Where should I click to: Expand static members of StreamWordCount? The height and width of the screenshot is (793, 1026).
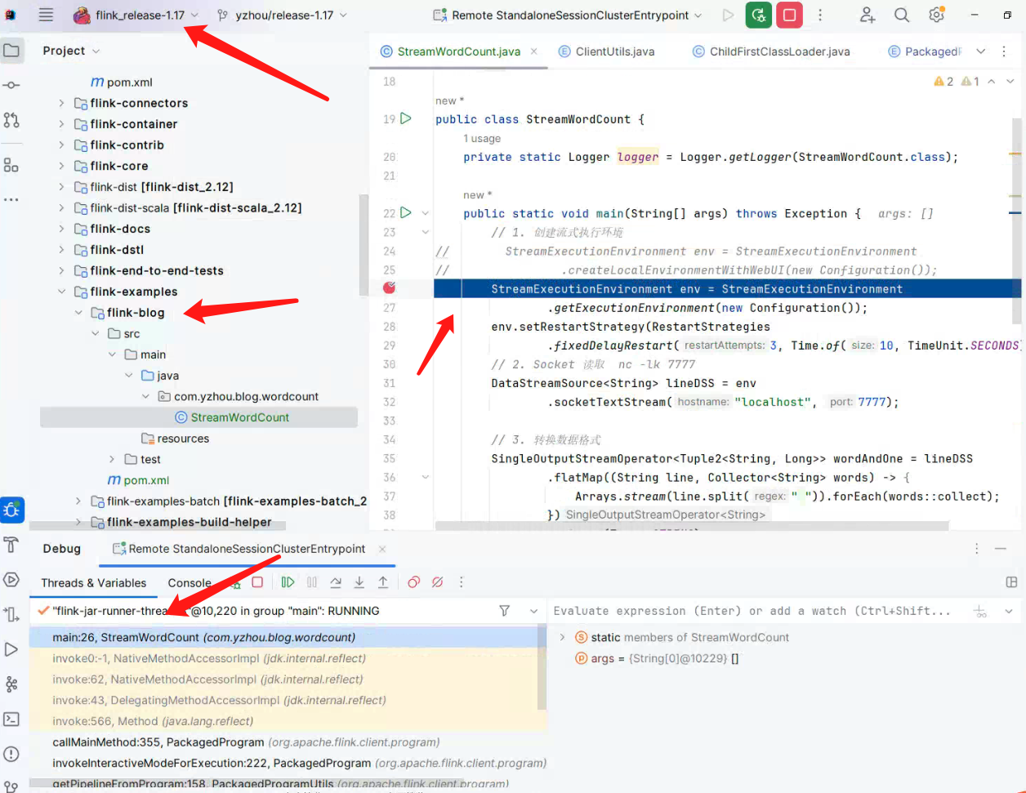tap(562, 637)
